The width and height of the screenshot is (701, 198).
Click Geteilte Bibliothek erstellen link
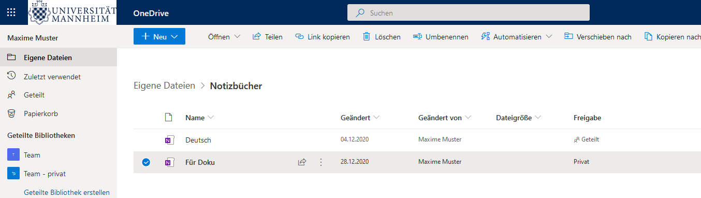click(x=67, y=192)
